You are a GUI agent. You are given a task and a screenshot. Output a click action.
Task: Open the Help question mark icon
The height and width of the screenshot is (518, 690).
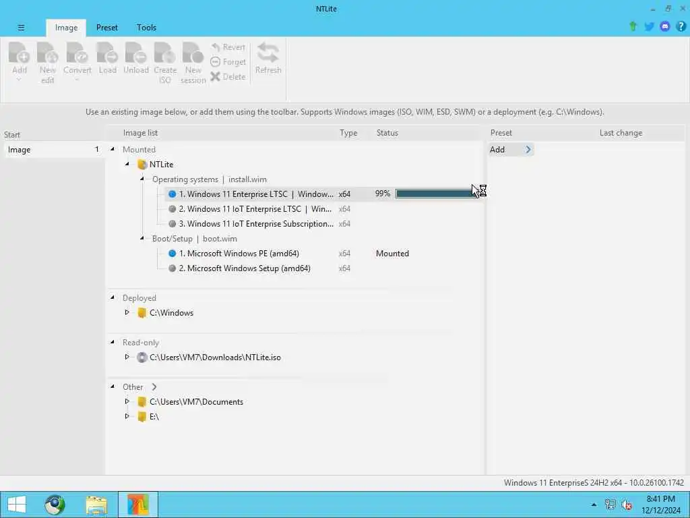pos(681,27)
